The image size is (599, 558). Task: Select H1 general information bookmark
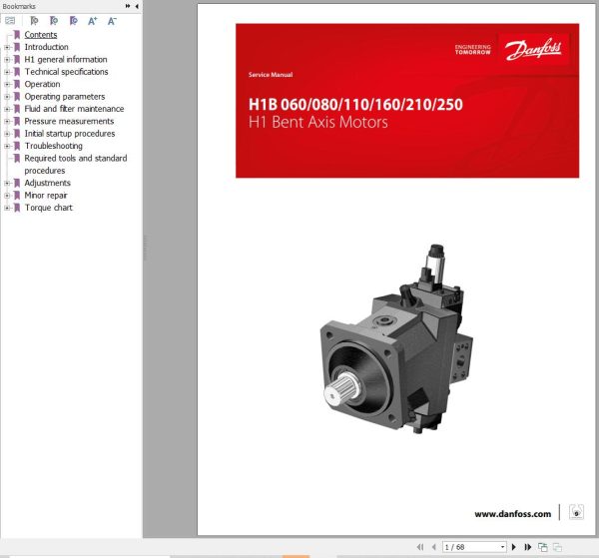(x=66, y=59)
